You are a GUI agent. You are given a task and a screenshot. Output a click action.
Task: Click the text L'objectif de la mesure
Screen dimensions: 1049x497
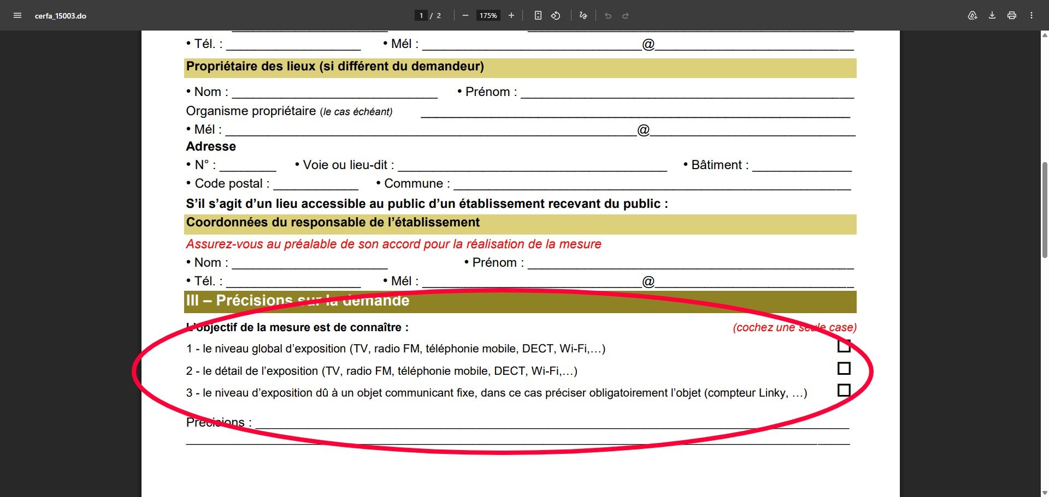(297, 327)
